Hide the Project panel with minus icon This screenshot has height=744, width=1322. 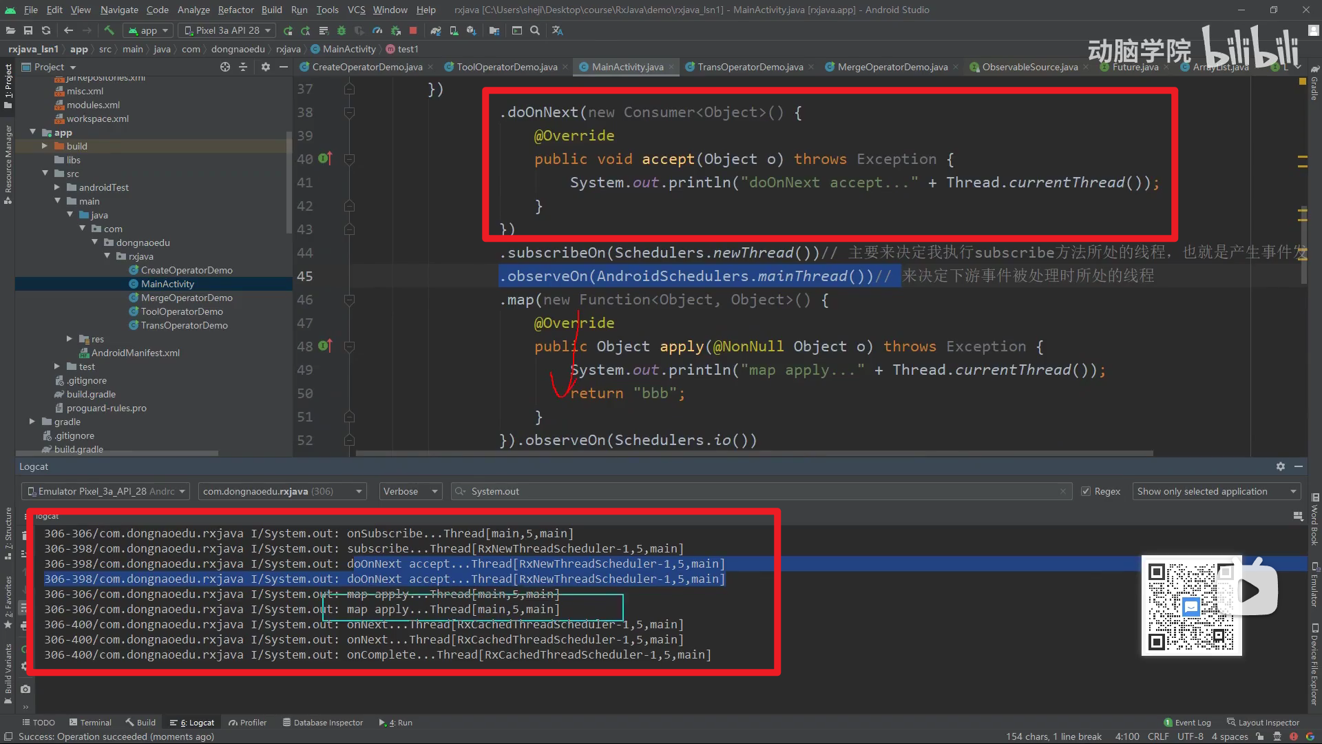[283, 67]
